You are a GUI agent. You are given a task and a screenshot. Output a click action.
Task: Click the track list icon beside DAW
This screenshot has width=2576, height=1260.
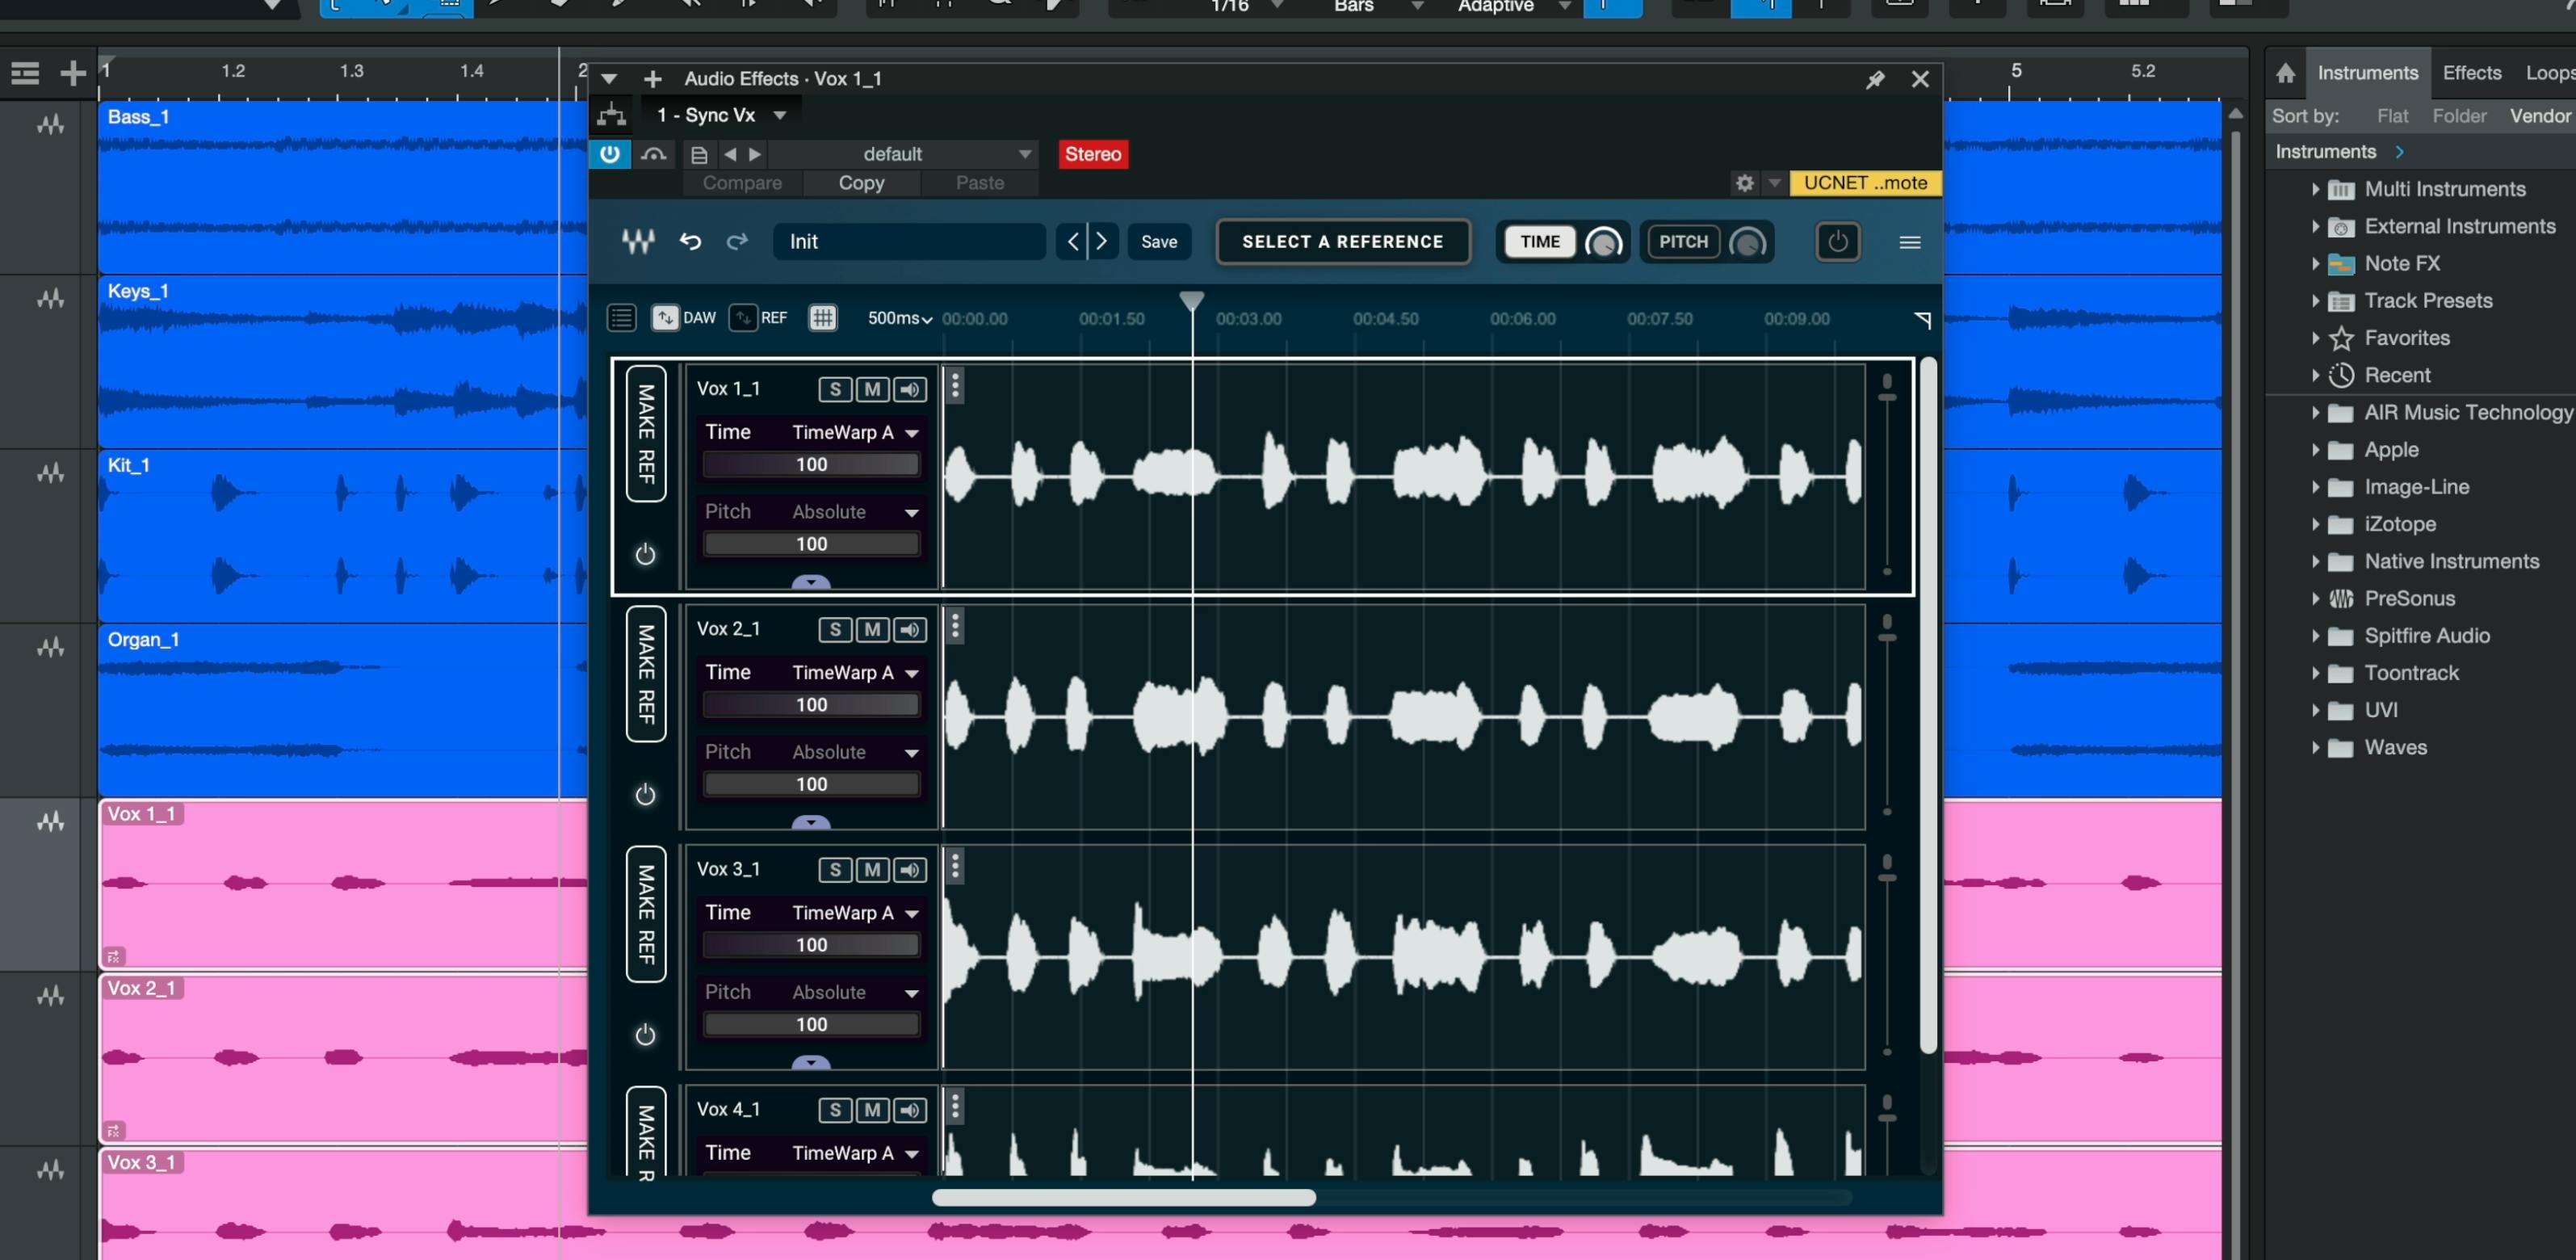[x=621, y=318]
